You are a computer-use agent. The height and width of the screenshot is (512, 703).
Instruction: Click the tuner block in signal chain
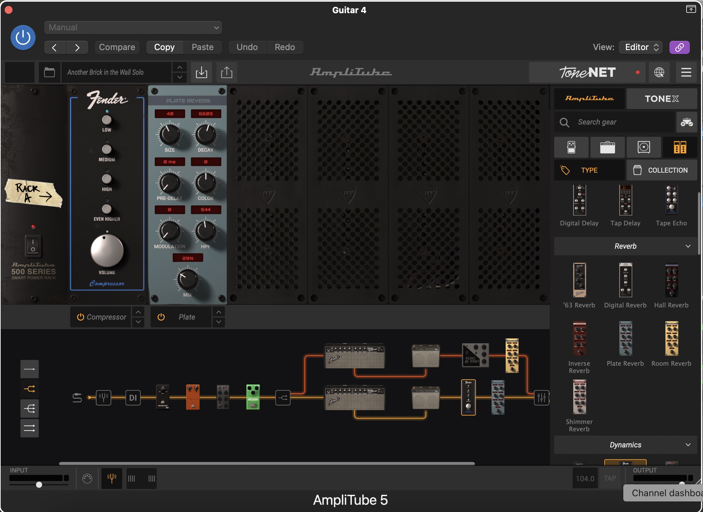click(103, 398)
